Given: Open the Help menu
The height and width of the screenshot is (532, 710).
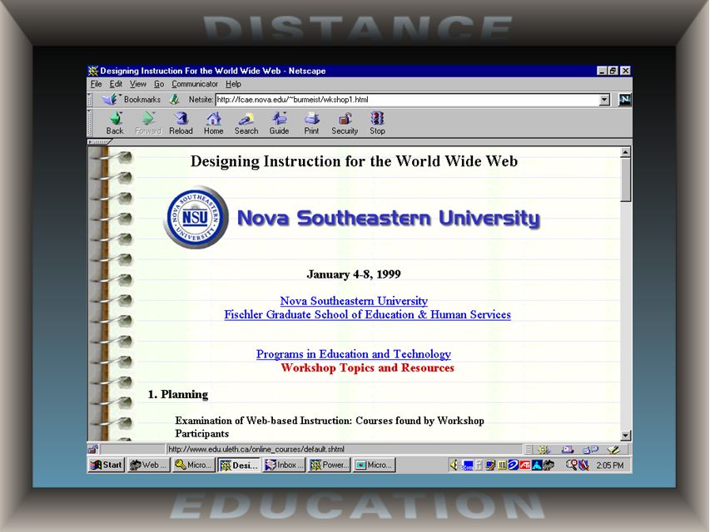Looking at the screenshot, I should 233,84.
